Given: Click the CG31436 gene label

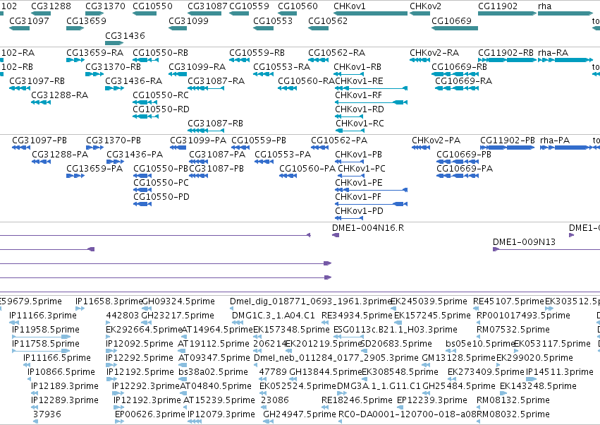Looking at the screenshot, I should [125, 35].
